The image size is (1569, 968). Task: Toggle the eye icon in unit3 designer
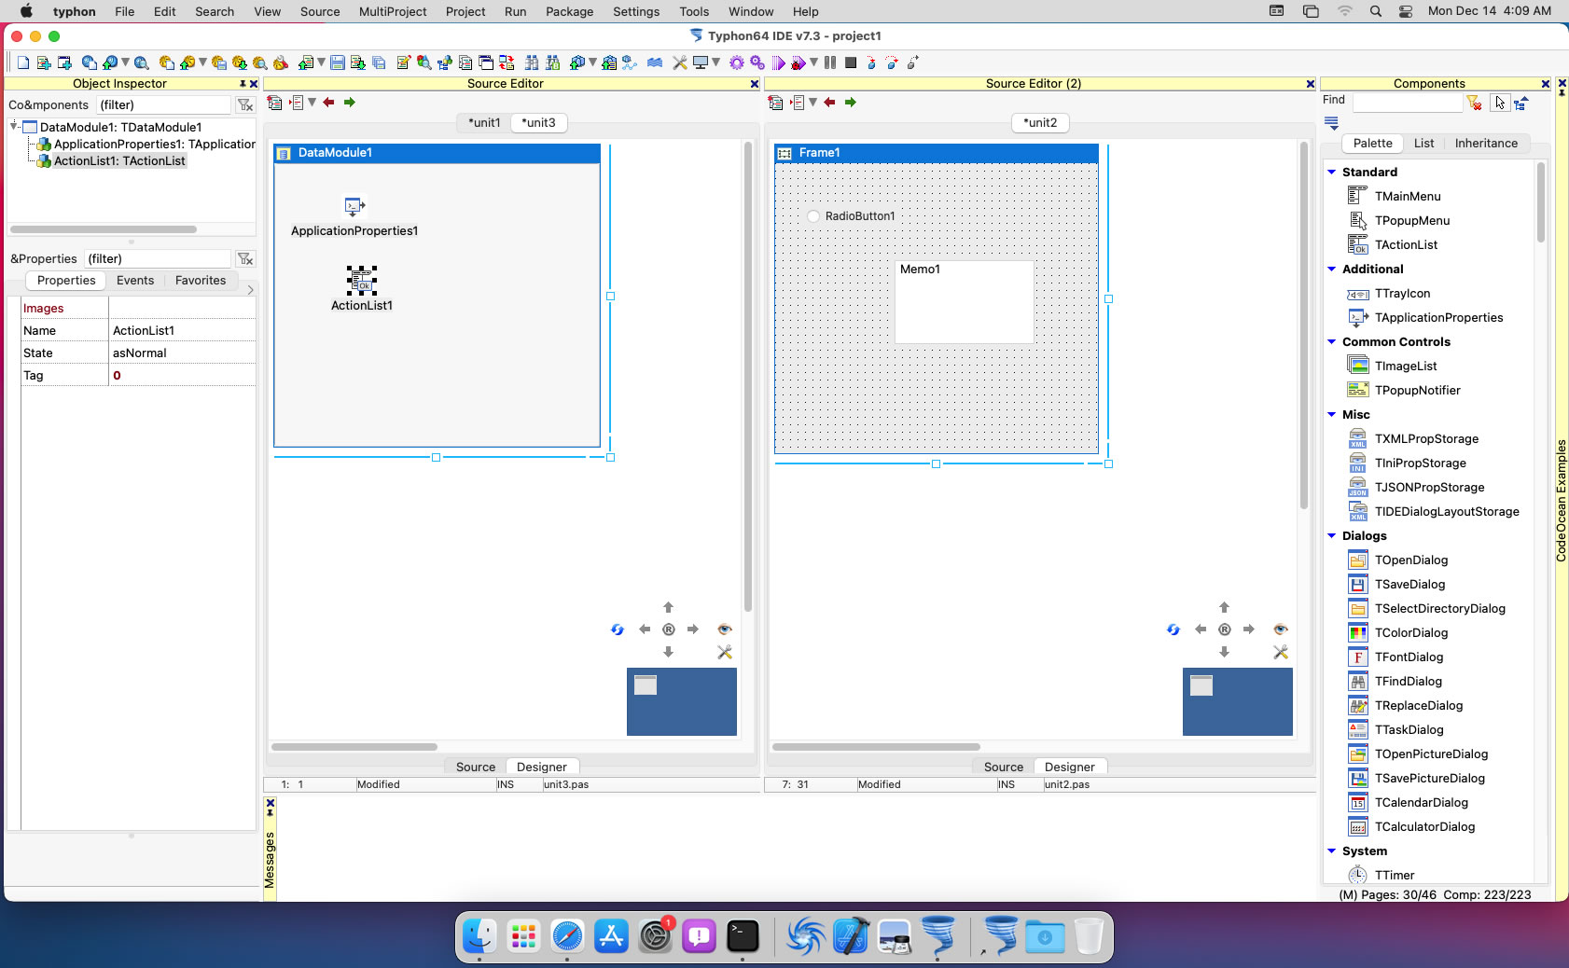pos(725,629)
